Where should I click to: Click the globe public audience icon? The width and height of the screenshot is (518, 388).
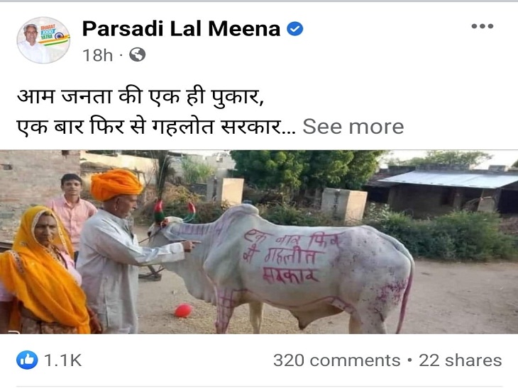(x=137, y=55)
